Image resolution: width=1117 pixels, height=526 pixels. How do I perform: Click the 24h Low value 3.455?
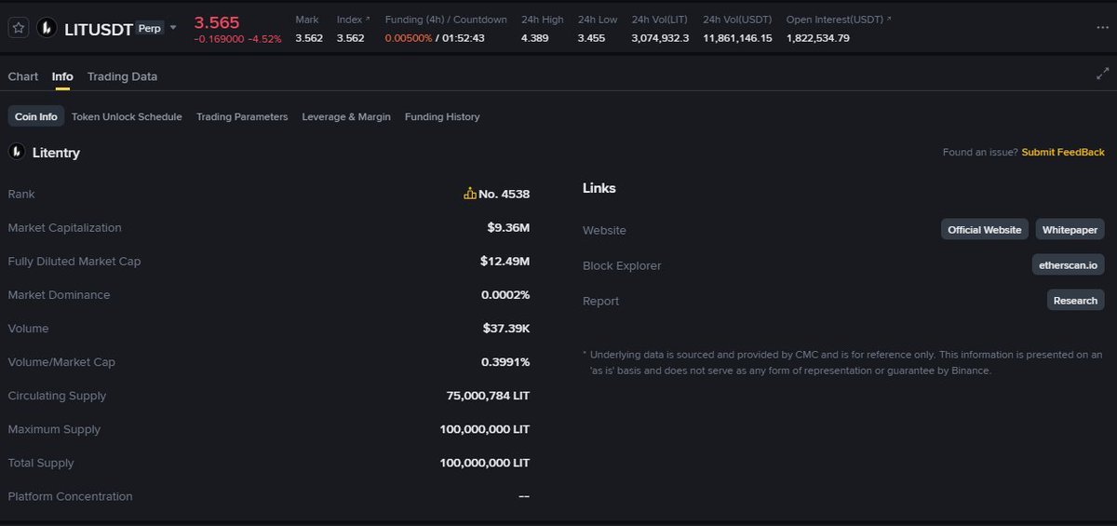pos(591,38)
